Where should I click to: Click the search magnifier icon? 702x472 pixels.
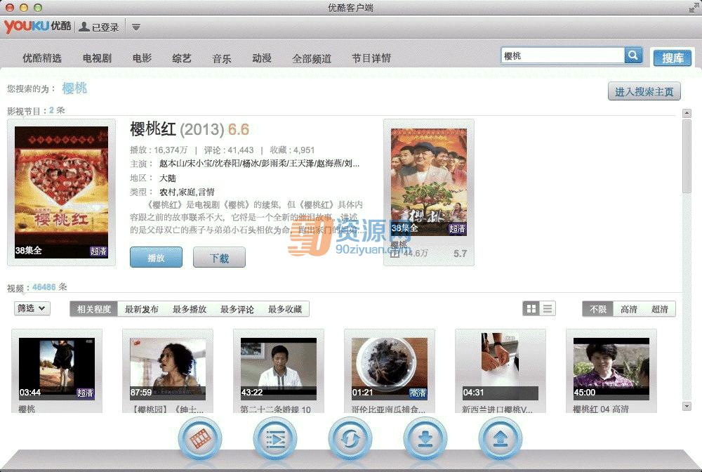[633, 55]
